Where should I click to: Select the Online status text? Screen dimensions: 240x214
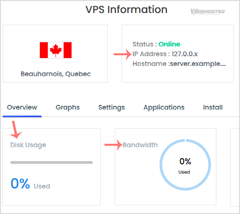point(169,44)
